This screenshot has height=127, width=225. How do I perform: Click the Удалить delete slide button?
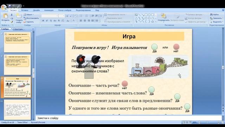pyautogui.click(x=29, y=22)
